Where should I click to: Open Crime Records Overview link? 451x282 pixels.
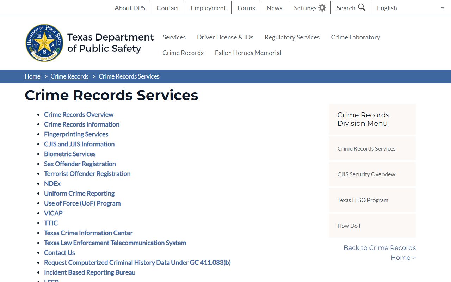(x=79, y=114)
